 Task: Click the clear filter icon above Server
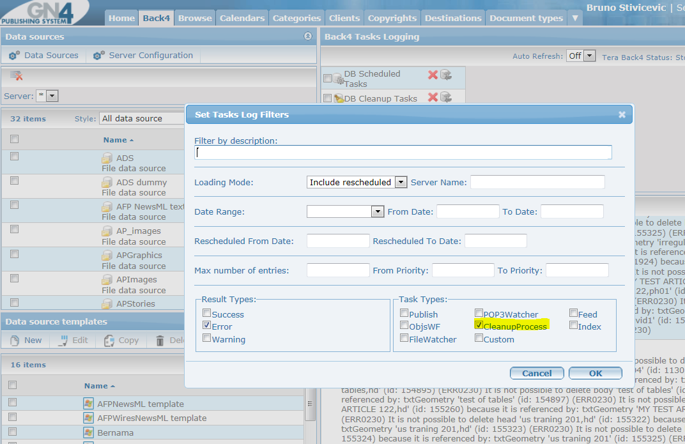tap(16, 75)
